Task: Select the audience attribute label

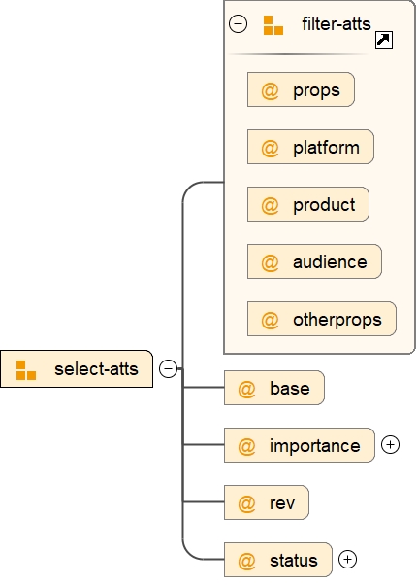Action: click(x=330, y=262)
